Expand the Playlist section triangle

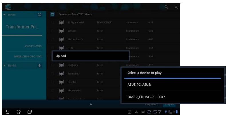[5, 65]
